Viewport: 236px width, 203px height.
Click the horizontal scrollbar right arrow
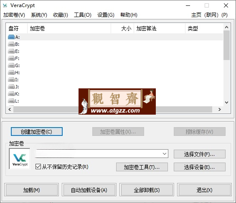220,109
